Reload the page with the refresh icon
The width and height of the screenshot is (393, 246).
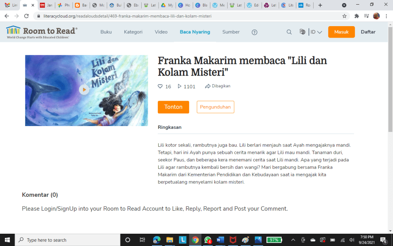coord(26,16)
